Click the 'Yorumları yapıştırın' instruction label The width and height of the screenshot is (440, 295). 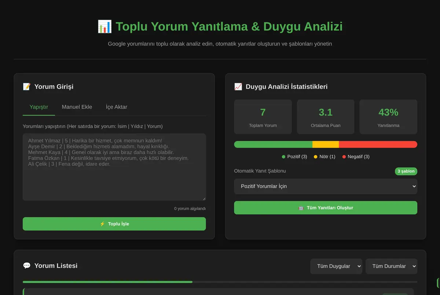point(93,126)
